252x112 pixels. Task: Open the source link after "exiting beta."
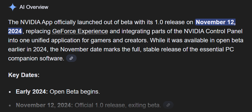(x=168, y=105)
